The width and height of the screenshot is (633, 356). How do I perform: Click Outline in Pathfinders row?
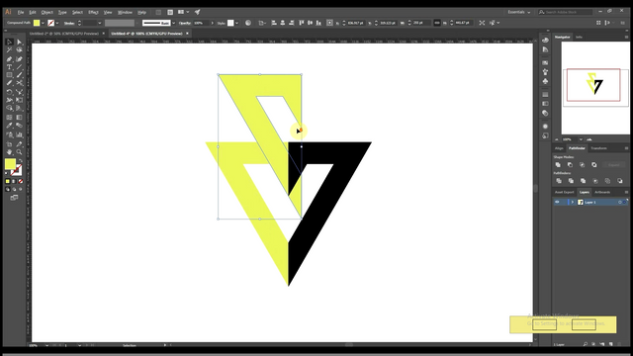pos(607,181)
